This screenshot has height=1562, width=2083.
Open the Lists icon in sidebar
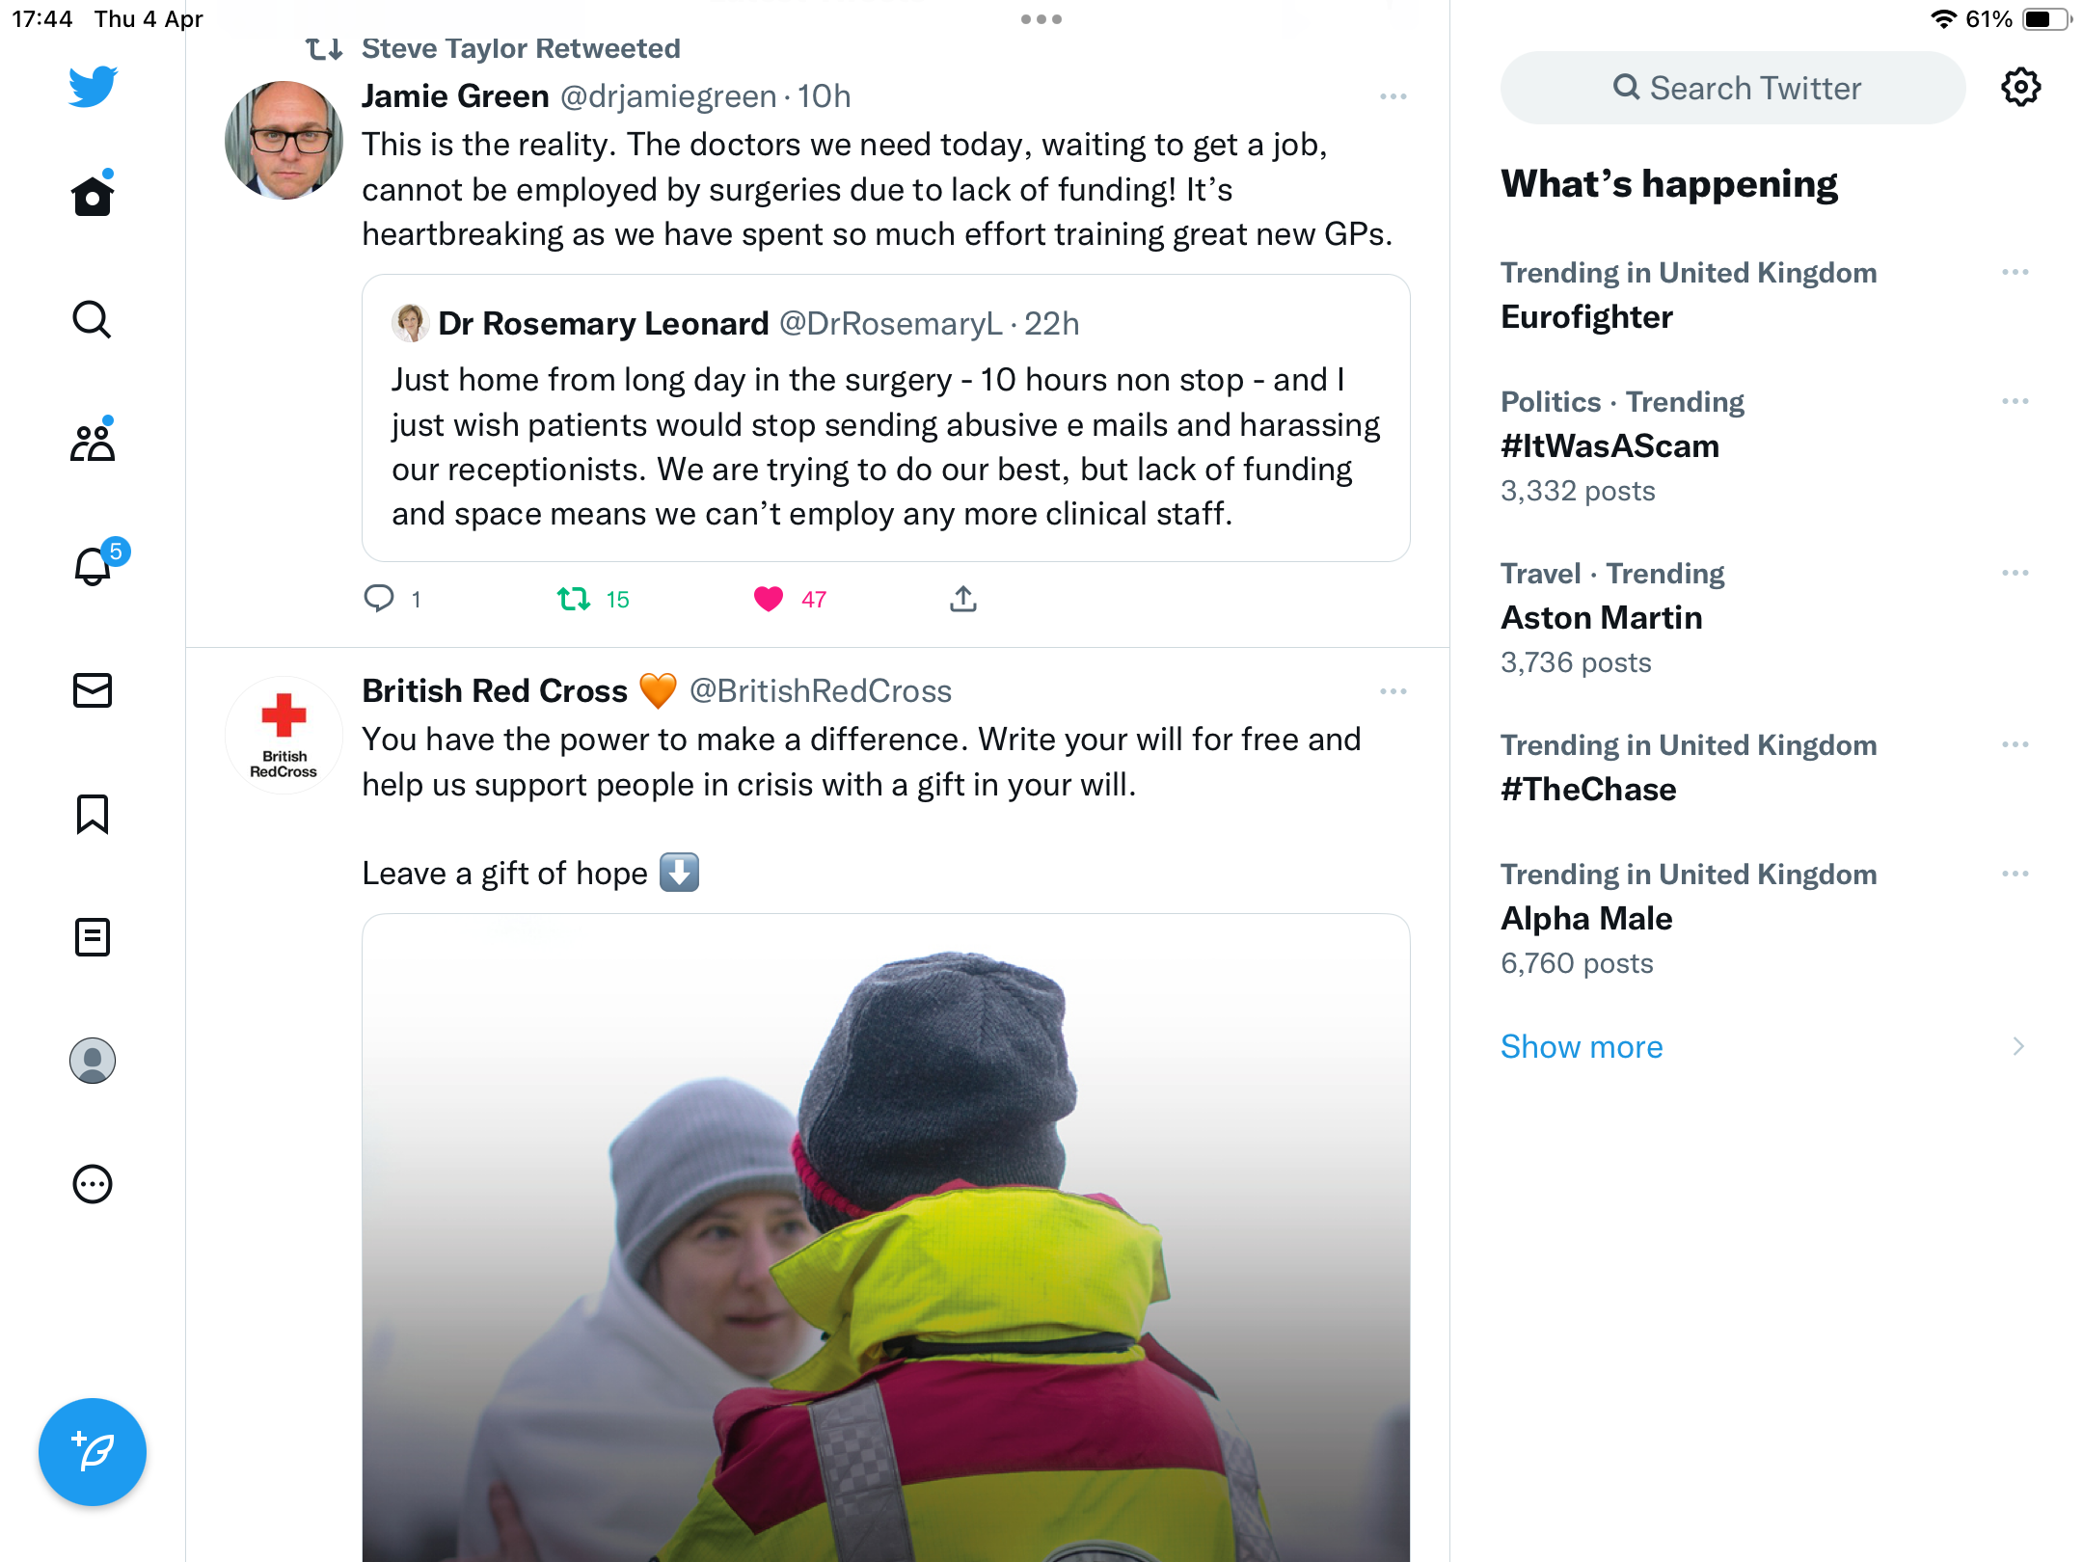pyautogui.click(x=93, y=937)
